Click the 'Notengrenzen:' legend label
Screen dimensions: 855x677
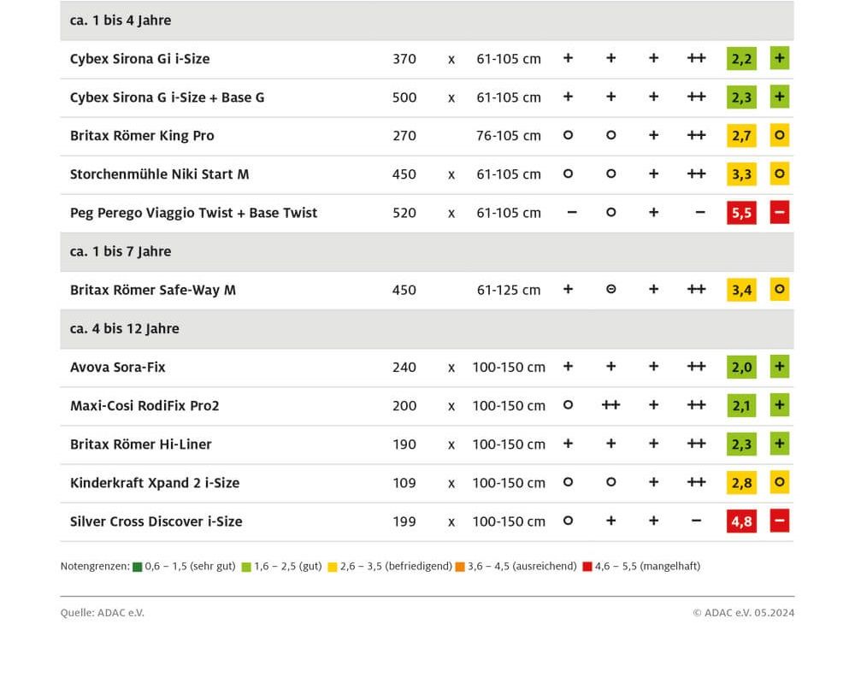click(x=95, y=567)
